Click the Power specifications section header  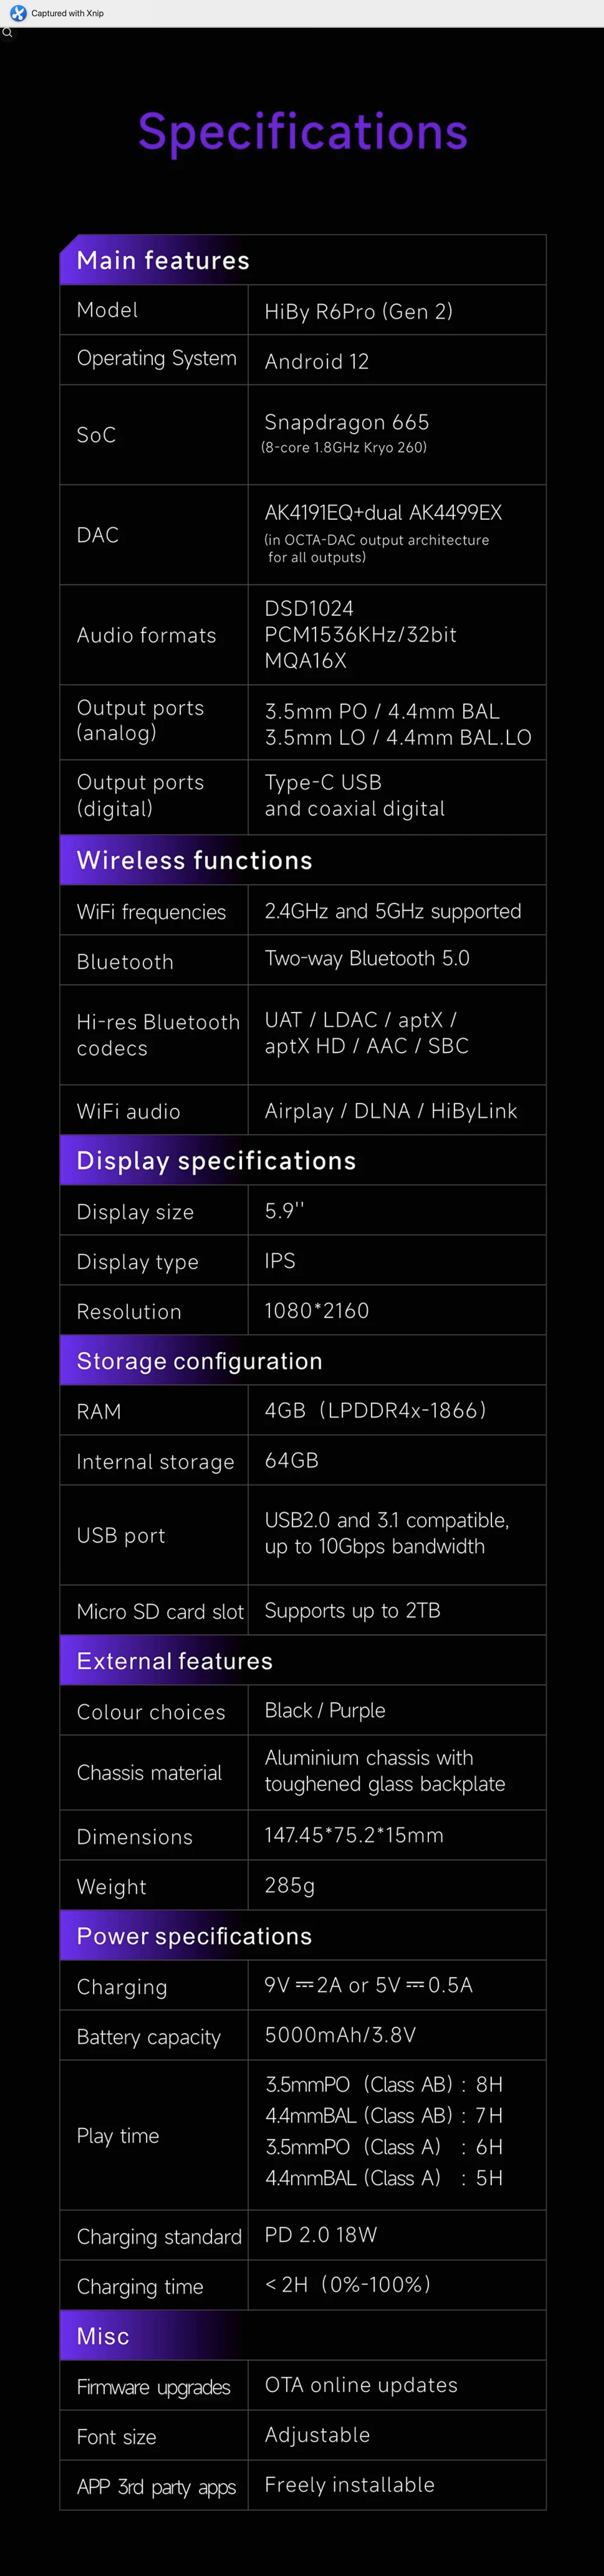coord(194,1936)
